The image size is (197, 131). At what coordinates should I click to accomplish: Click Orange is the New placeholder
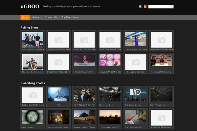(136, 62)
